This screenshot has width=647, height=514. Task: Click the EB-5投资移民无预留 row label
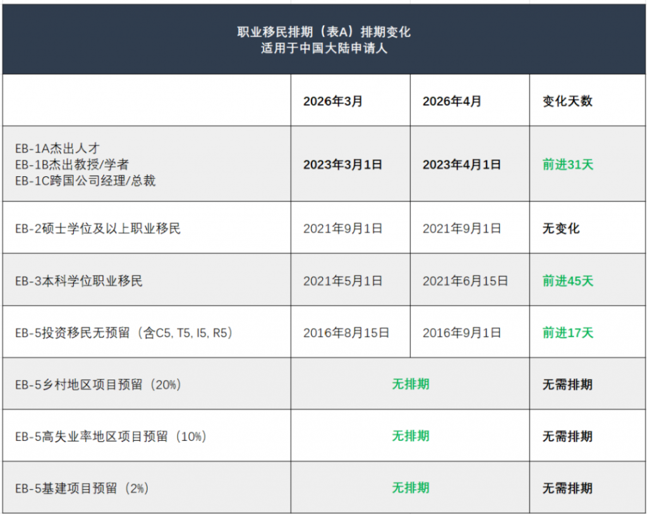[x=124, y=333]
